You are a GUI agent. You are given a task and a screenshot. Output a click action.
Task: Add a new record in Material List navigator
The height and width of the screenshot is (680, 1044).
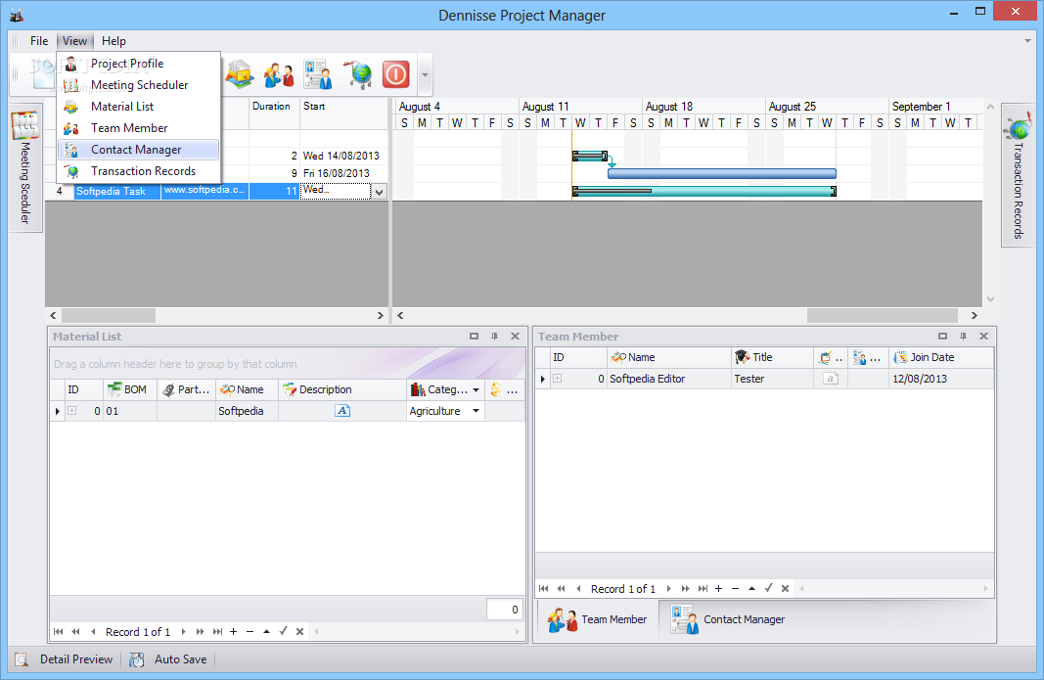point(234,632)
